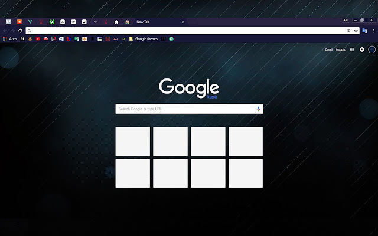Screen dimensions: 378x236
Task: Open the third tile in bottom row
Action: (x=208, y=173)
